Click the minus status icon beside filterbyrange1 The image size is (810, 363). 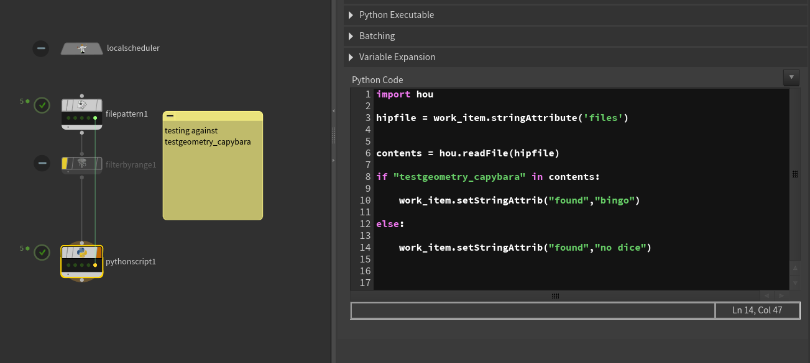click(42, 164)
